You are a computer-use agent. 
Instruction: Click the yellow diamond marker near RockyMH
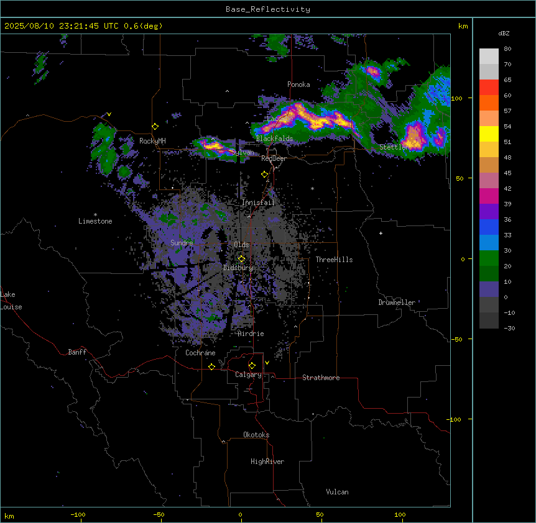(x=155, y=127)
